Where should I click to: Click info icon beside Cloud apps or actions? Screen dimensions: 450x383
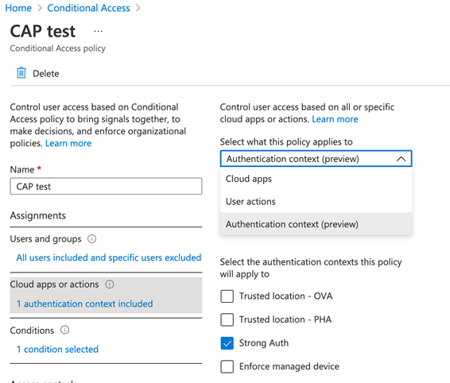(110, 284)
